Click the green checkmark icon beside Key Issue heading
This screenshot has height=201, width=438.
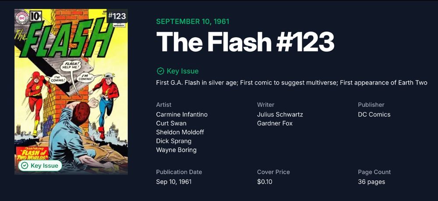click(x=160, y=71)
